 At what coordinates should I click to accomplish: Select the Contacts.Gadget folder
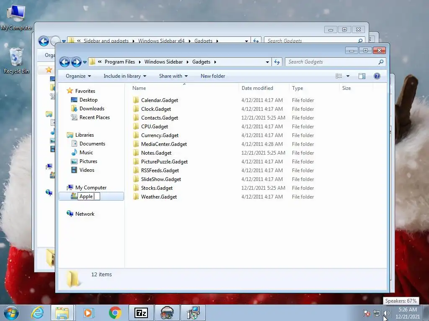point(160,117)
